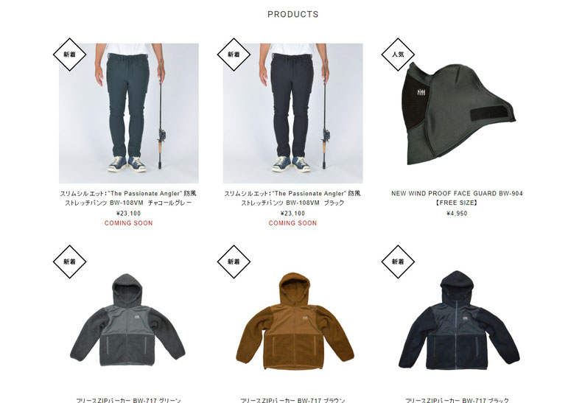Click the 新着 badge on black pants

point(234,55)
